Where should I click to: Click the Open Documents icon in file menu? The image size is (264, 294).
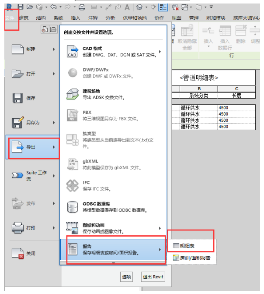point(53,29)
